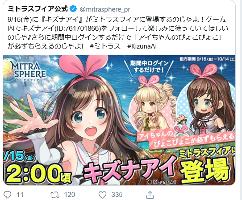242x200 pixels.
Task: Click the tweet body text
Action: coord(118,33)
